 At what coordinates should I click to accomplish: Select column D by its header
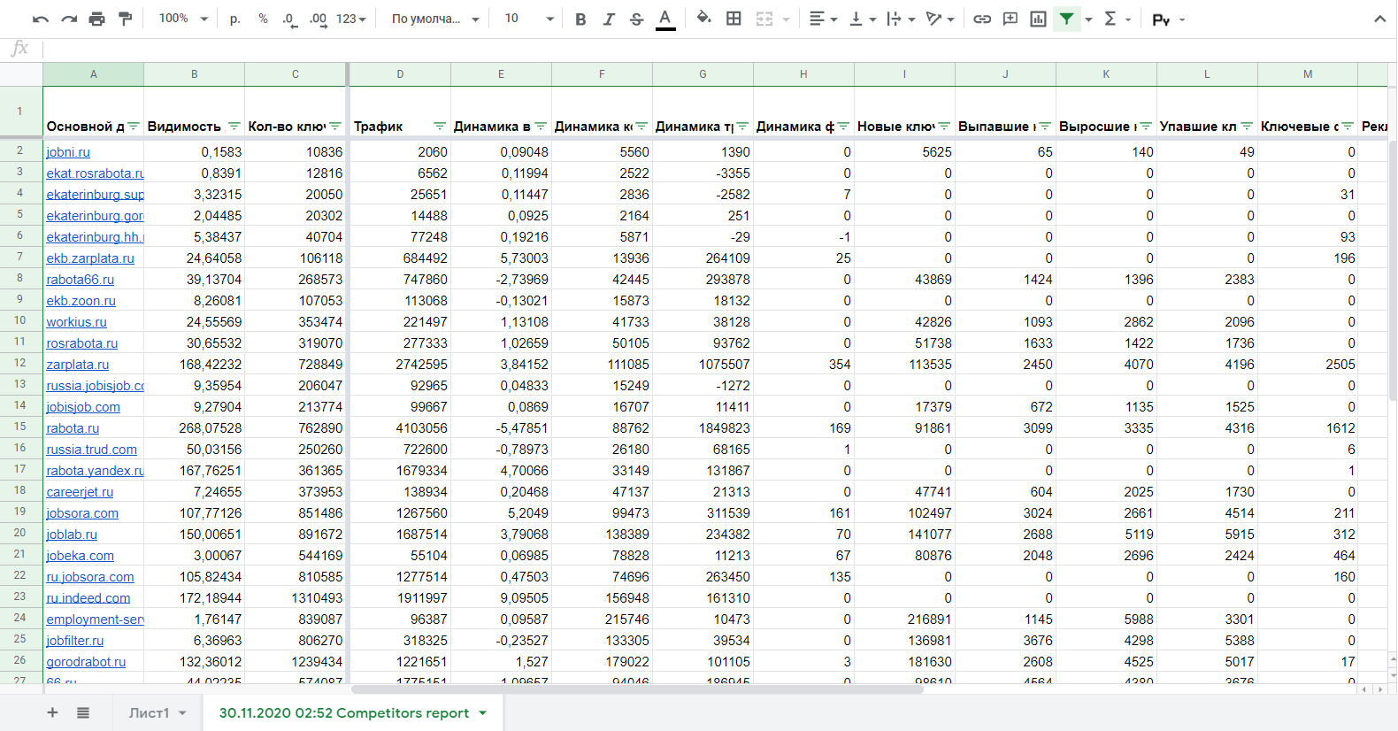point(400,74)
